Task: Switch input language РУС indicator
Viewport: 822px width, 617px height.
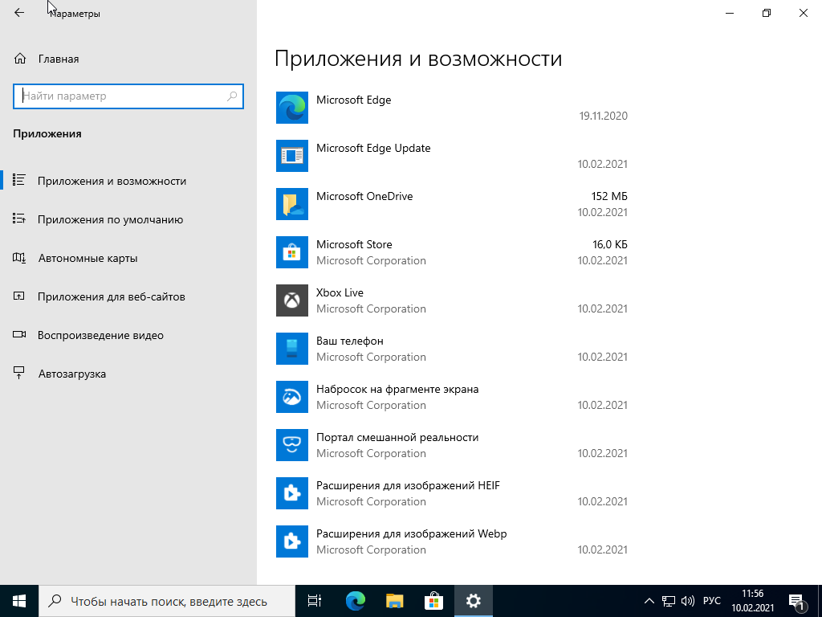Action: point(711,601)
